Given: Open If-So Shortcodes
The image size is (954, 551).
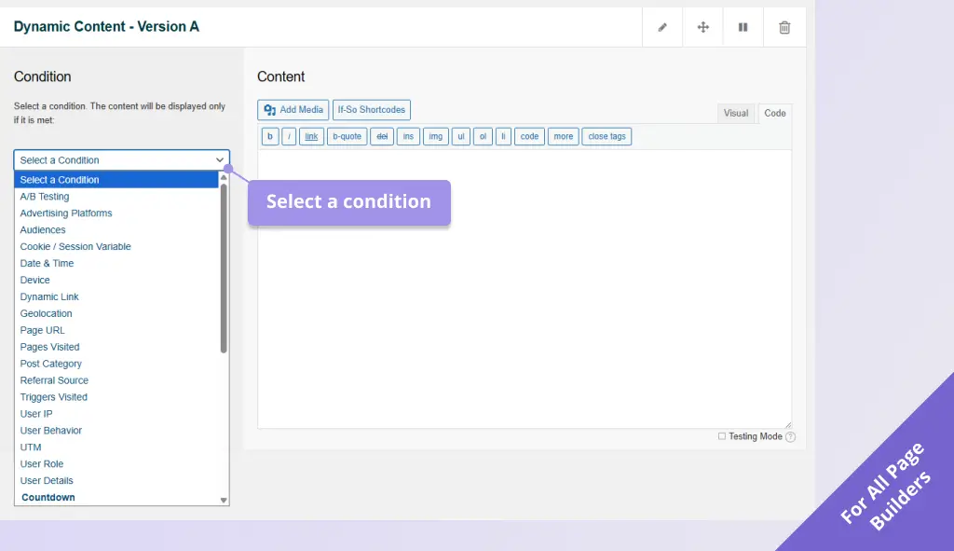Looking at the screenshot, I should [x=371, y=109].
